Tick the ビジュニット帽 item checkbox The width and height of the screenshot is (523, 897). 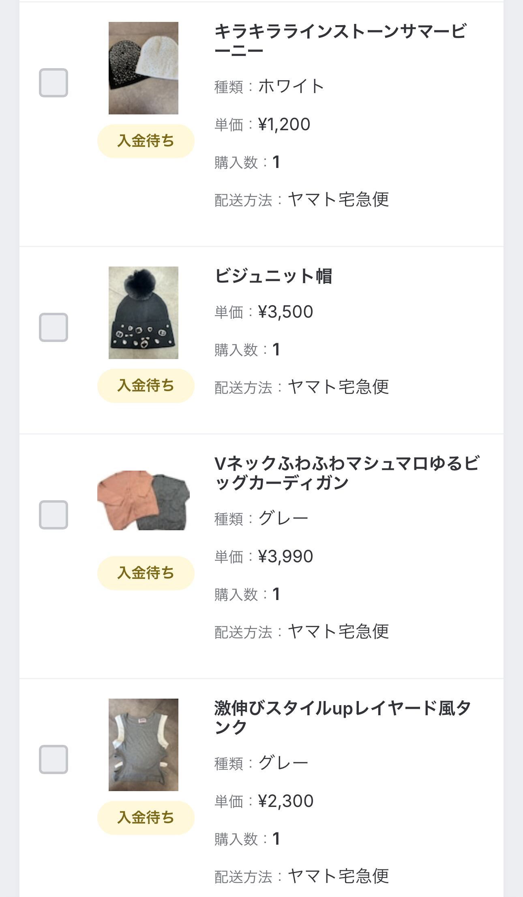[x=53, y=327]
